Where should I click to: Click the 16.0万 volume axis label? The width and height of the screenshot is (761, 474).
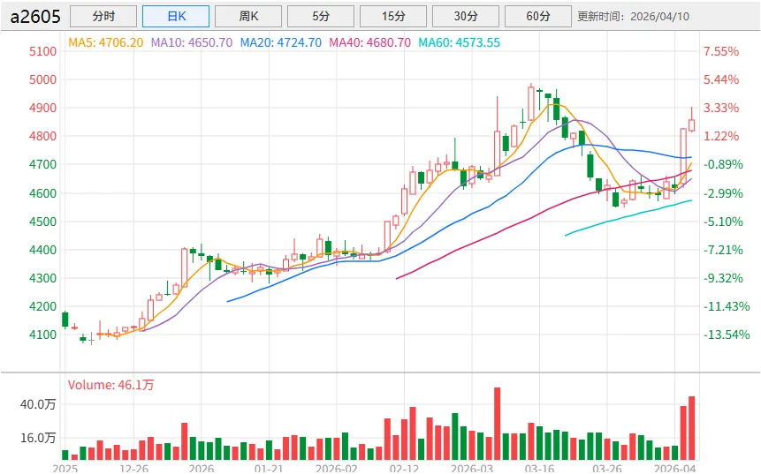point(38,438)
